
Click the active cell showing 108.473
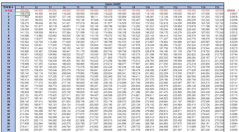tap(22, 14)
